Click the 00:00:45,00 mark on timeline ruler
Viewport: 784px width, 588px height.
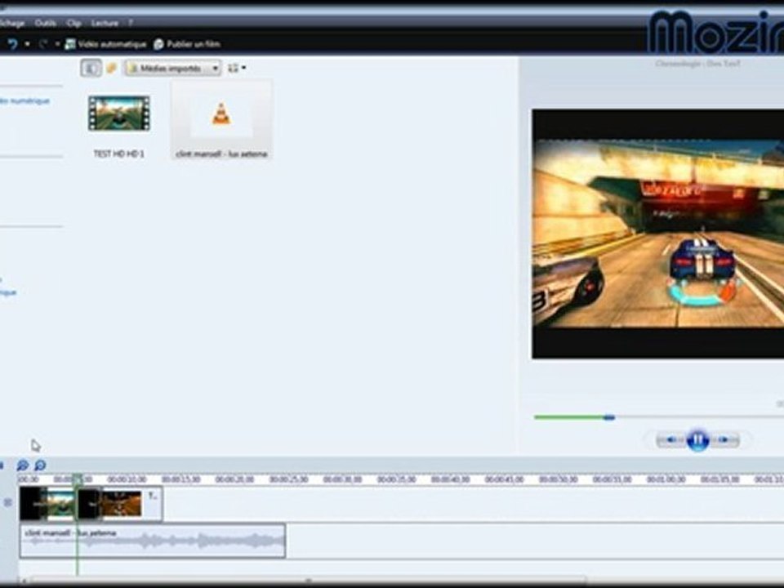tap(504, 479)
